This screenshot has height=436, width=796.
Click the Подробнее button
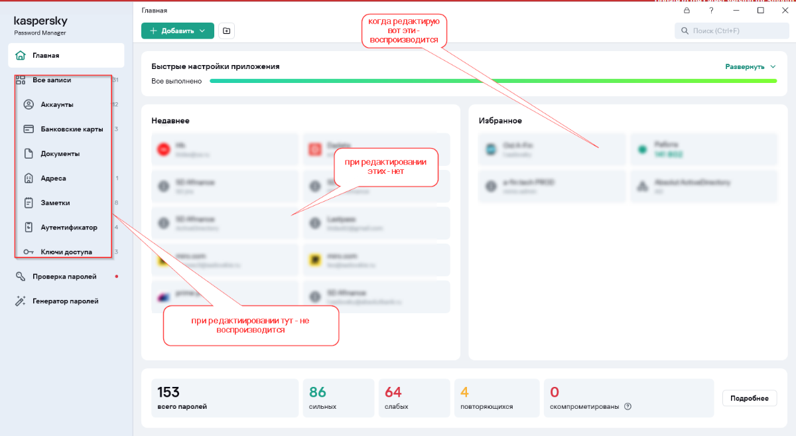coord(749,398)
